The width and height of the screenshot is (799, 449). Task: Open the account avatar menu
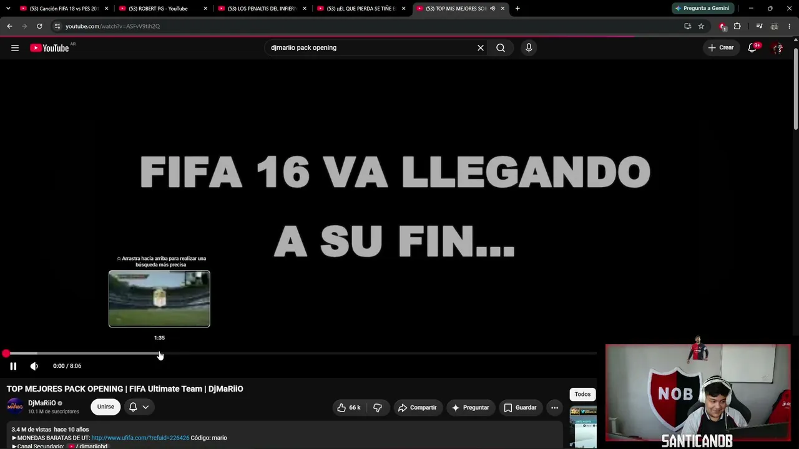click(777, 48)
